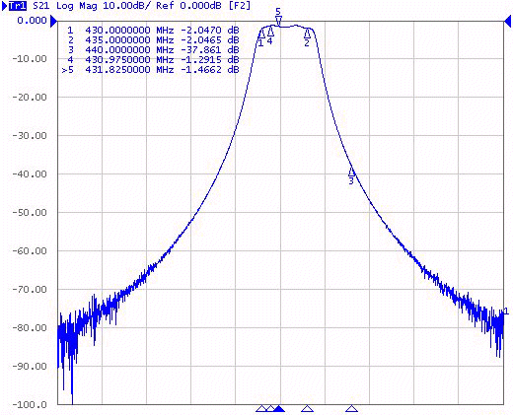
Task: Click marker 1 readout row 430.0000000 MHz
Action: [153, 31]
